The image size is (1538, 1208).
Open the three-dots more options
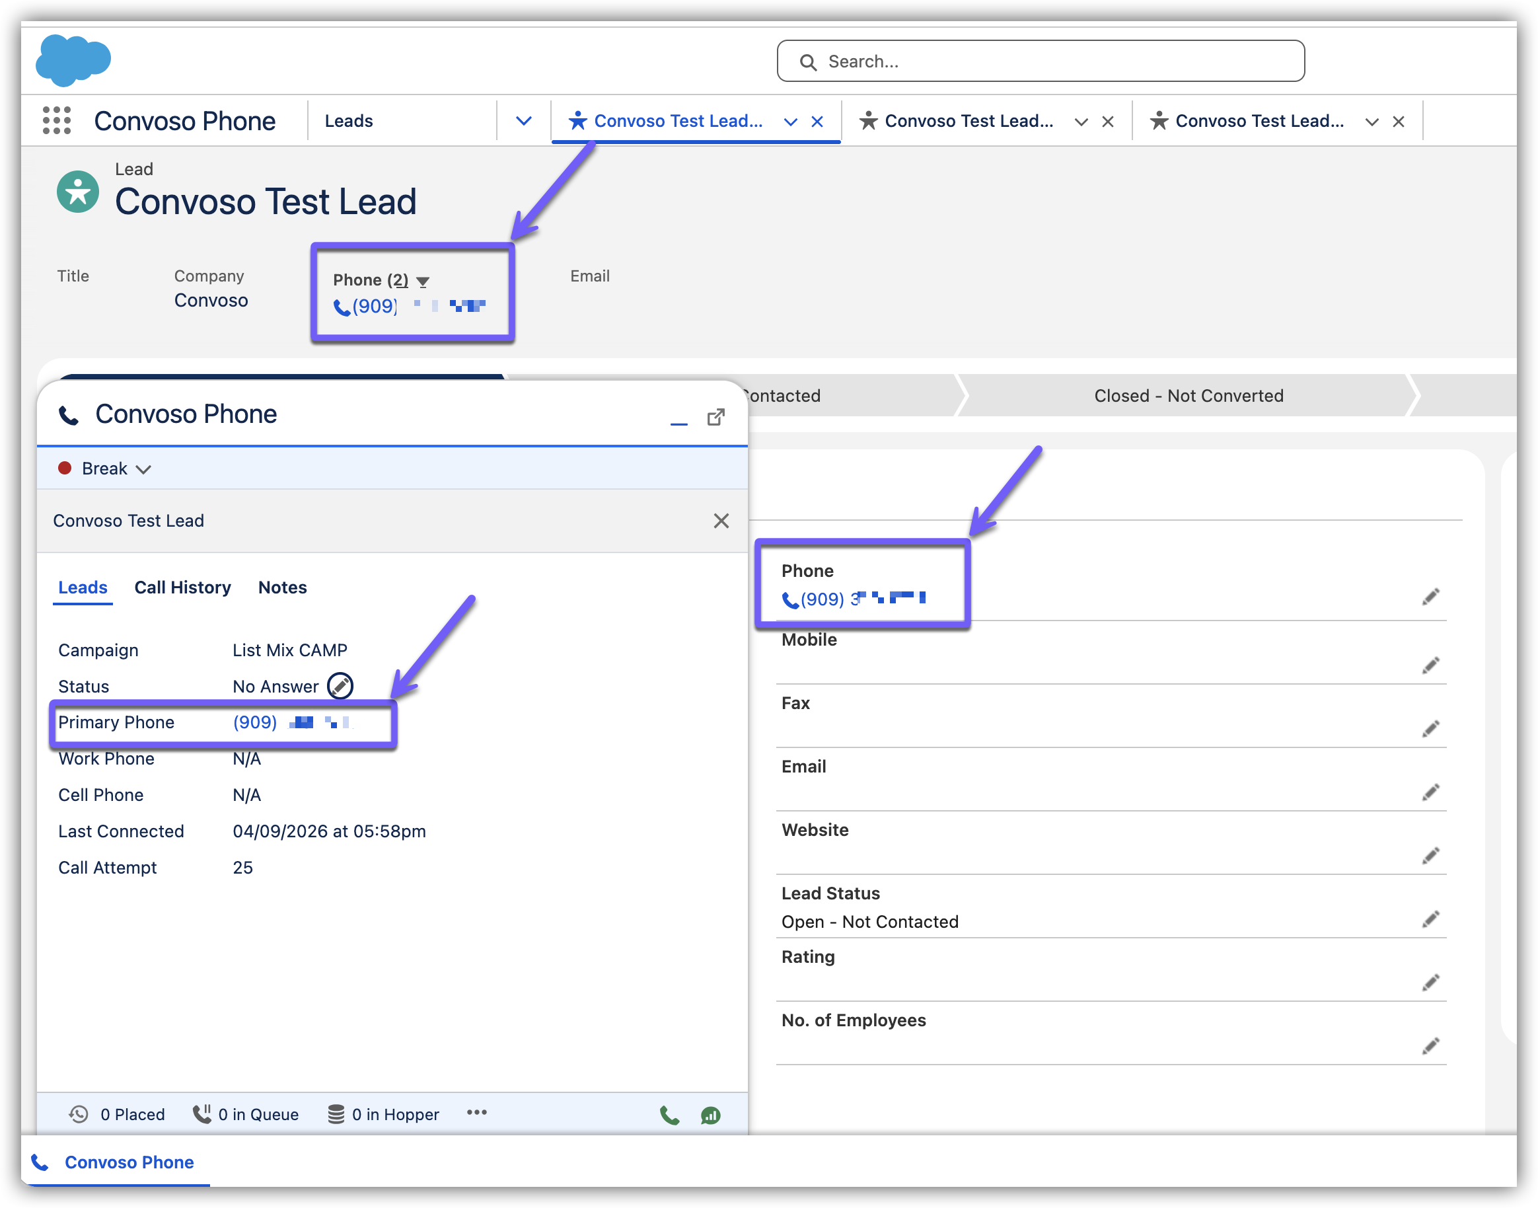(x=476, y=1113)
